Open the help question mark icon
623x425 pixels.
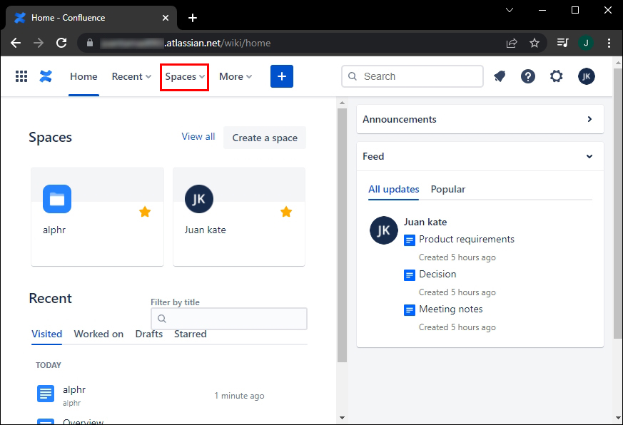click(x=528, y=76)
